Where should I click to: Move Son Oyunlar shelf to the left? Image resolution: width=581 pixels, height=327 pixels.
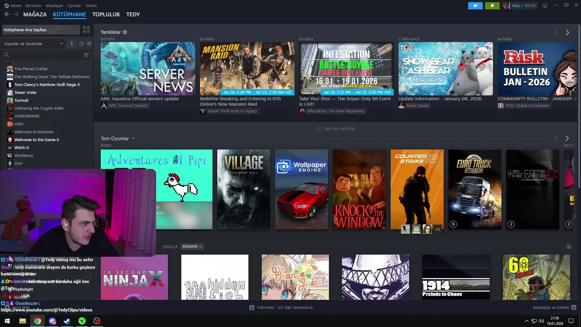tap(556, 138)
